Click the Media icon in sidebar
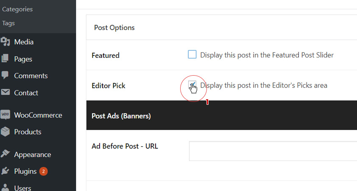The height and width of the screenshot is (191, 357). (6, 41)
